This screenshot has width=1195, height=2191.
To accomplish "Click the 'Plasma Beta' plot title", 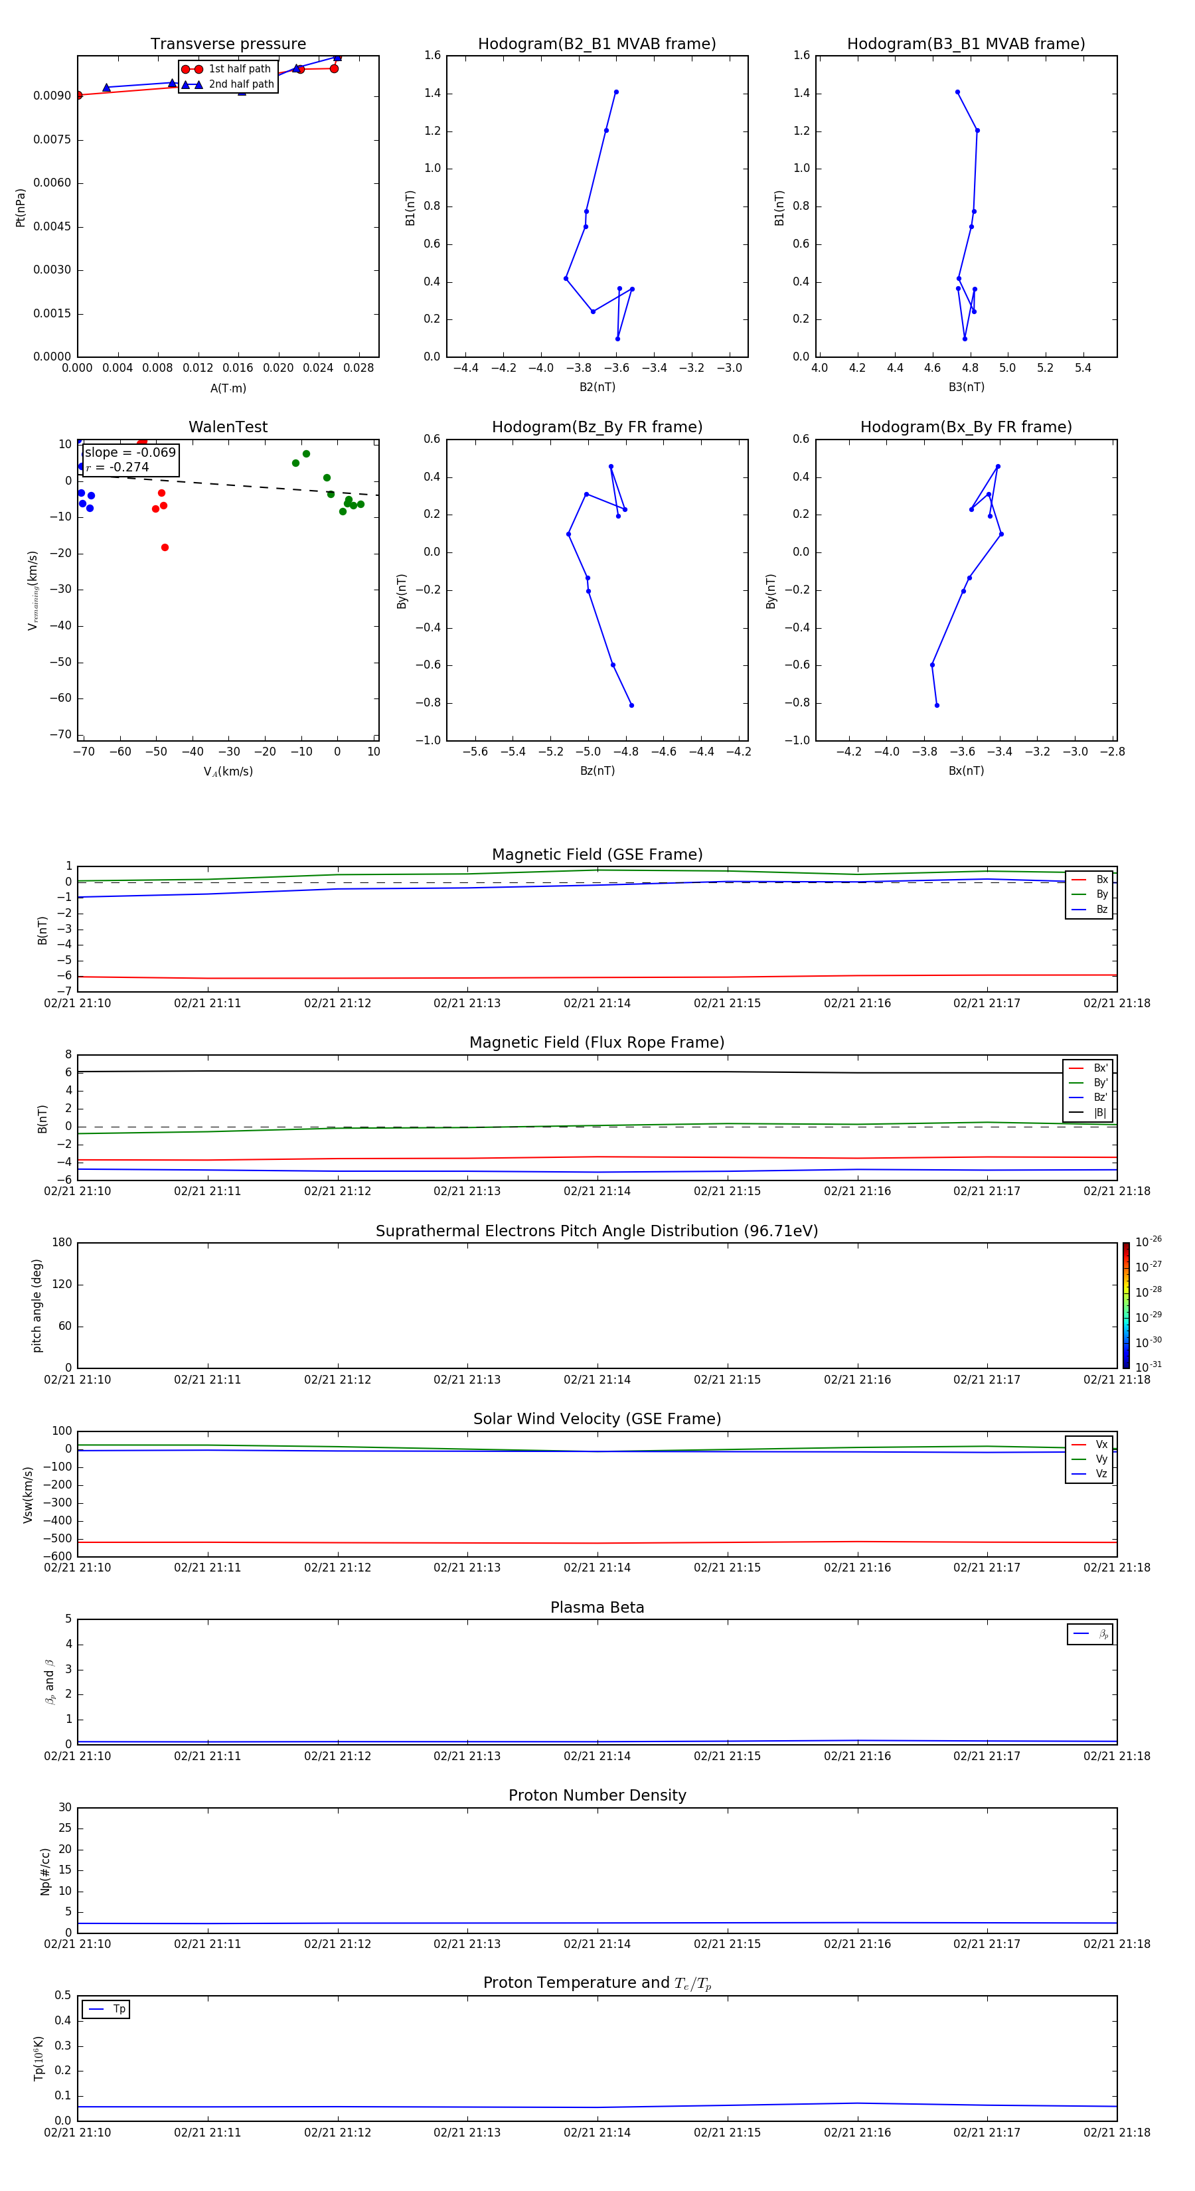I will [597, 1607].
